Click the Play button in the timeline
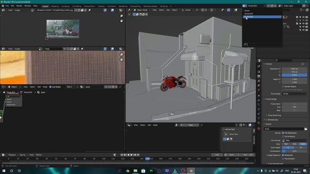Image resolution: width=310 pixels, height=174 pixels. pos(131,155)
